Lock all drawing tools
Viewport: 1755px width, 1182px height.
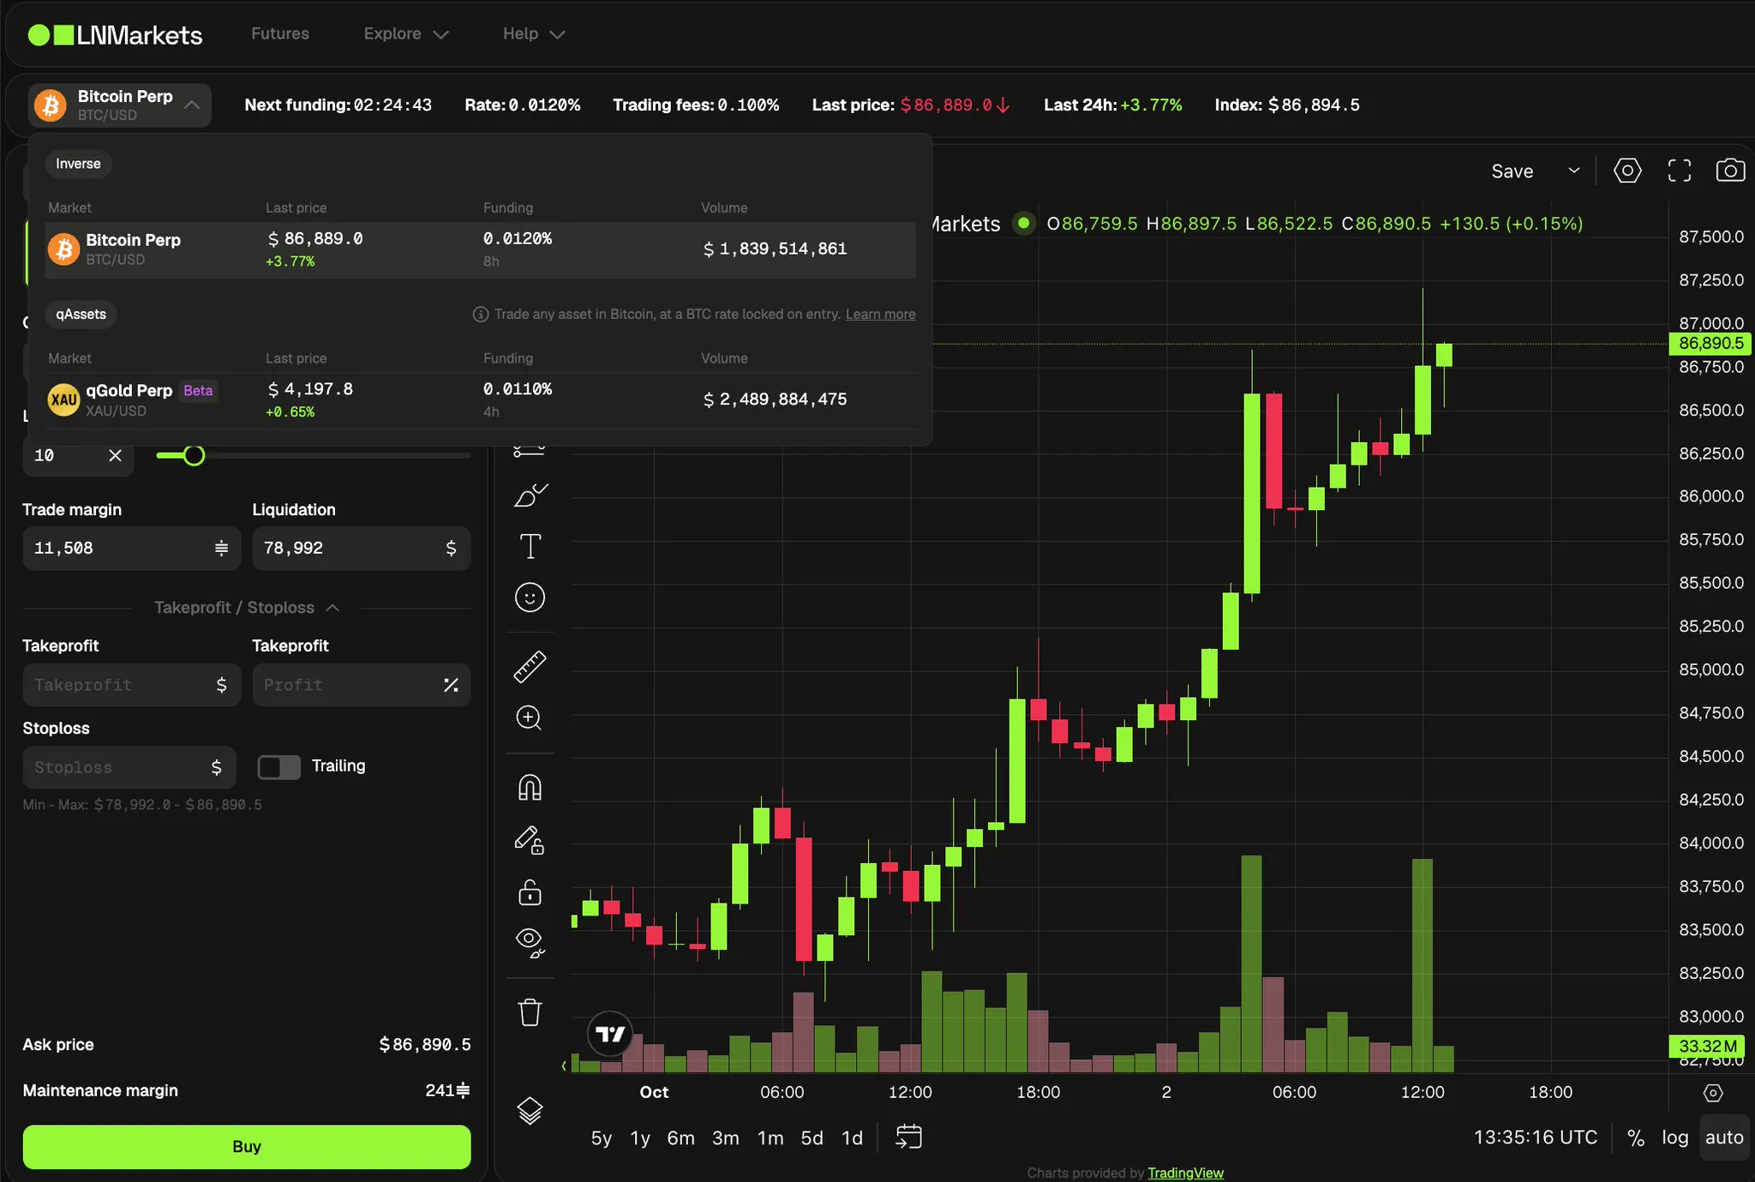[x=530, y=892]
